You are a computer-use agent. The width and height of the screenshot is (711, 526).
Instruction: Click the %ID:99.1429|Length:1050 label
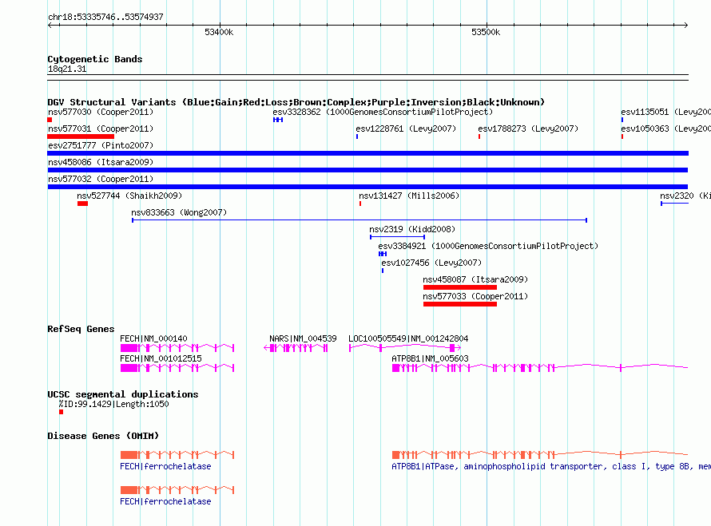tap(113, 404)
